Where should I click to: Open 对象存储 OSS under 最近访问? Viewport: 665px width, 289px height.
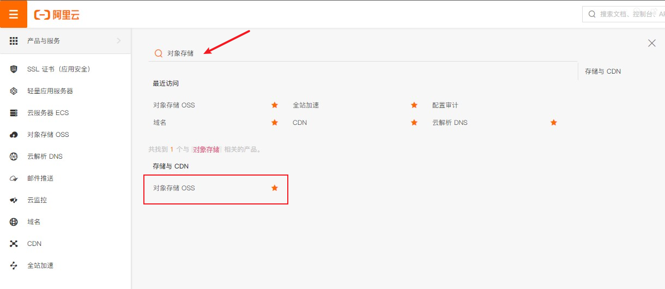[x=174, y=105]
